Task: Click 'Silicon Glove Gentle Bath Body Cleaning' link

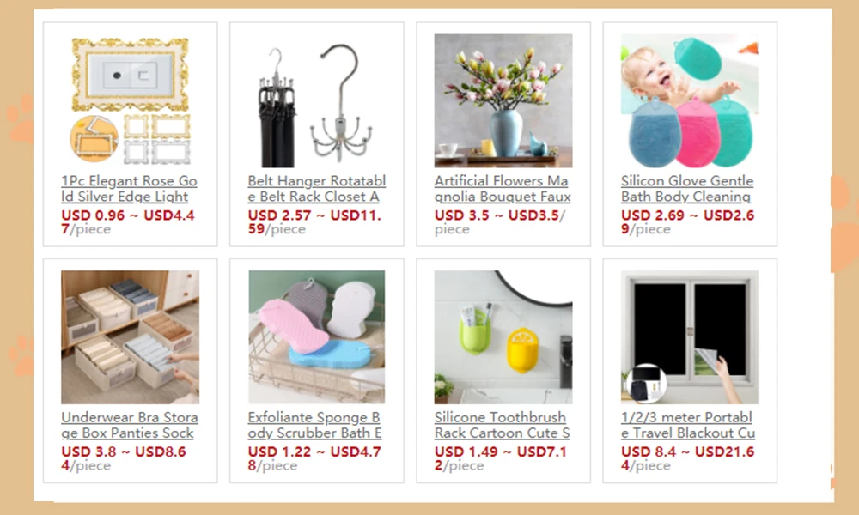Action: 687,188
